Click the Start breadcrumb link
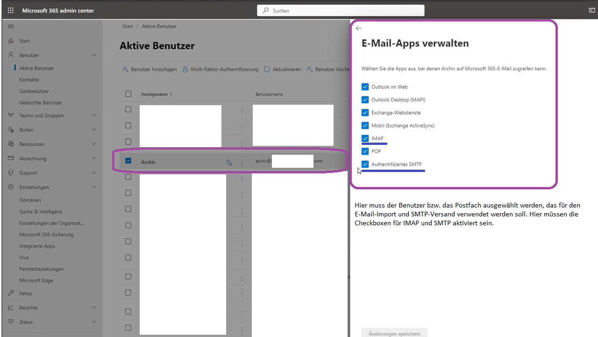598x337 pixels. [x=128, y=27]
